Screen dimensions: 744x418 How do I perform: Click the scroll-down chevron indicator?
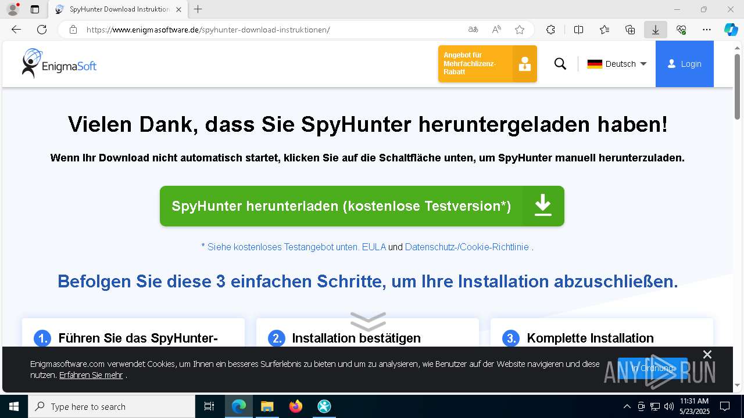(368, 321)
